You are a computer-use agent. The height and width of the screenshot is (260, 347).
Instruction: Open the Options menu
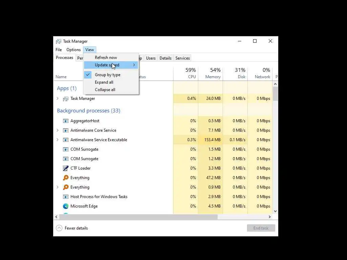click(x=74, y=50)
